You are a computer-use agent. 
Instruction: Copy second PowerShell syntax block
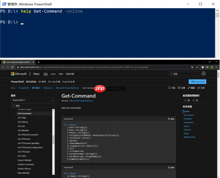[171, 167]
